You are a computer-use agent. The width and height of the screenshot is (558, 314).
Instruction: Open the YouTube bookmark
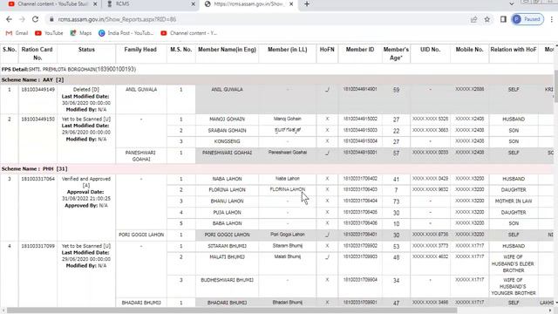(x=49, y=33)
